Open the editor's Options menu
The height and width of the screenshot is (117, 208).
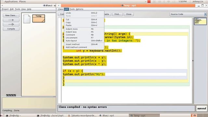point(79,9)
